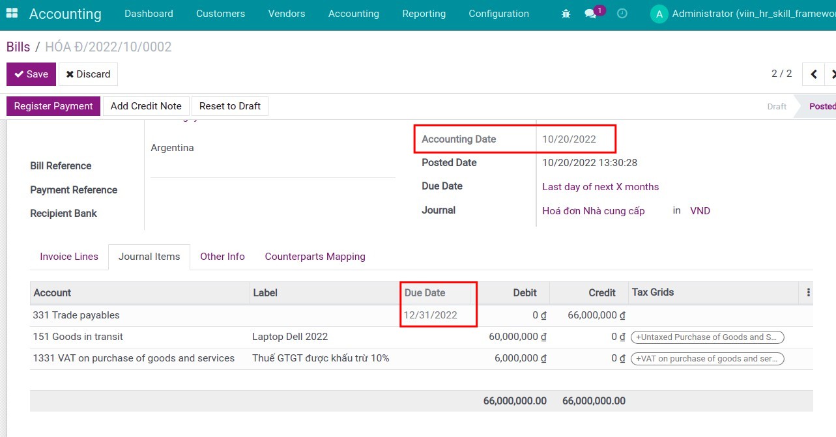Click the Posted status stage
Screen dimensions: 836x437
(x=821, y=106)
